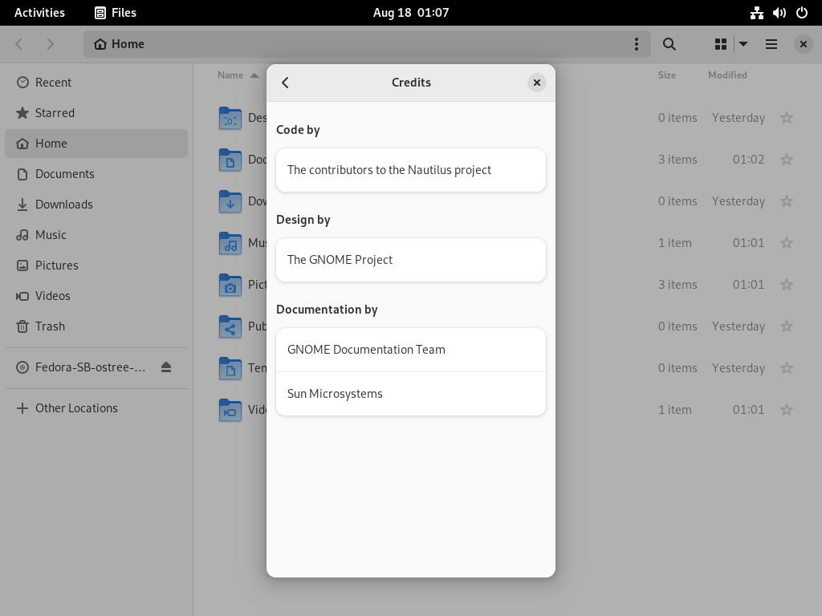This screenshot has height=616, width=822.
Task: Click the Home path bar button
Action: (x=119, y=44)
